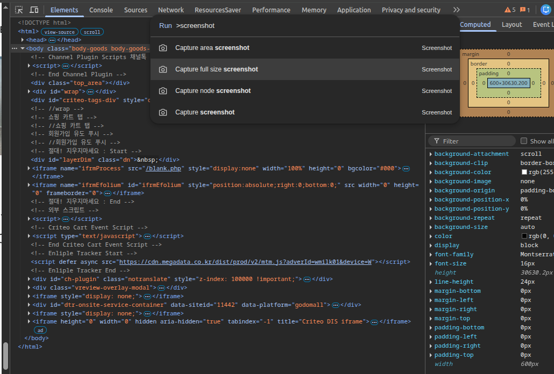Click ellipsis to expand head contents
This screenshot has height=374, width=554.
[x=52, y=40]
